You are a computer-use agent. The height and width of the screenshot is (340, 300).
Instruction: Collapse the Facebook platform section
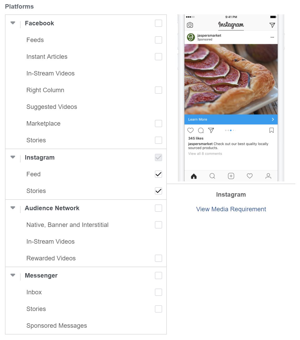(13, 23)
